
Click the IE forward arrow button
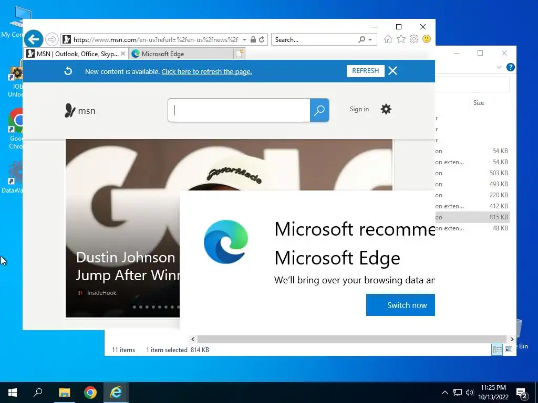52,39
